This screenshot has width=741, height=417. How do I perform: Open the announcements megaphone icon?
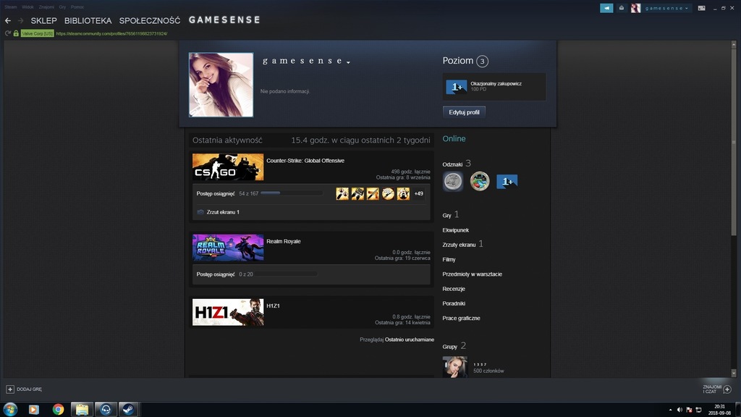coord(606,8)
